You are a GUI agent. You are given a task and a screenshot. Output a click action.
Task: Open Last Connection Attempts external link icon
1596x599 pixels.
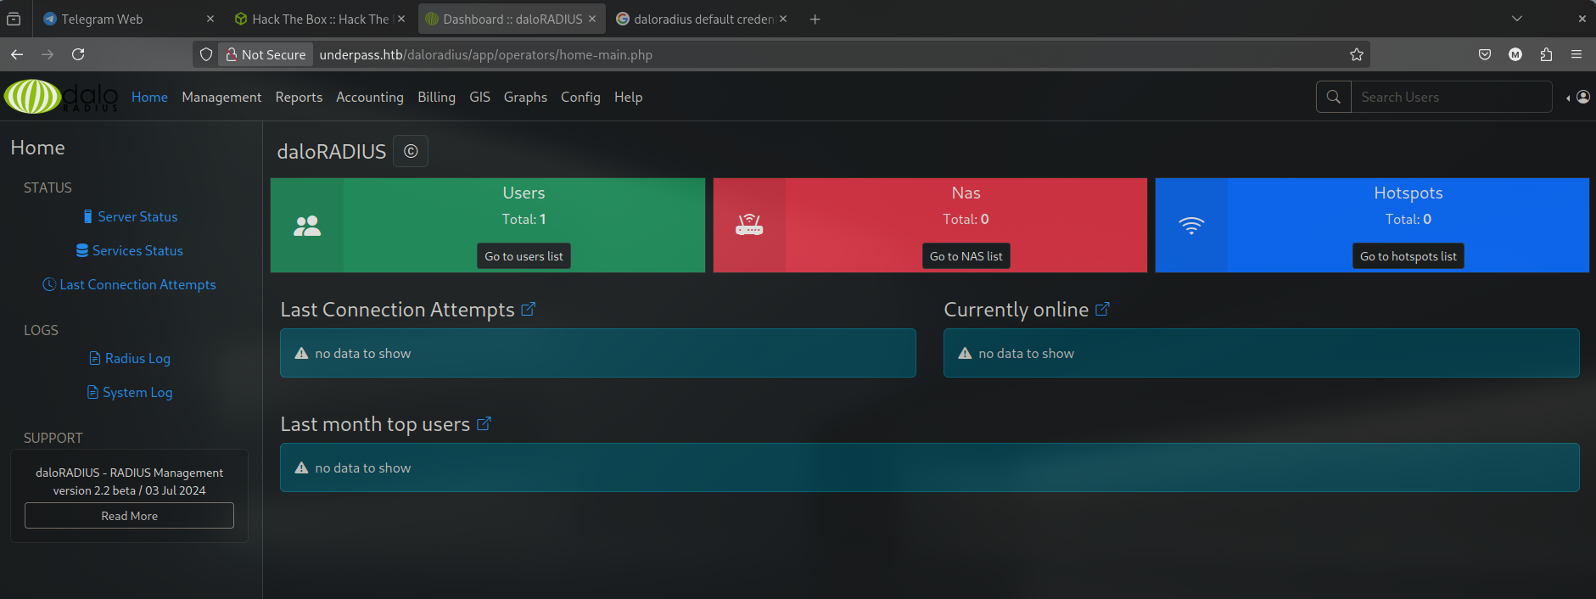pyautogui.click(x=528, y=310)
